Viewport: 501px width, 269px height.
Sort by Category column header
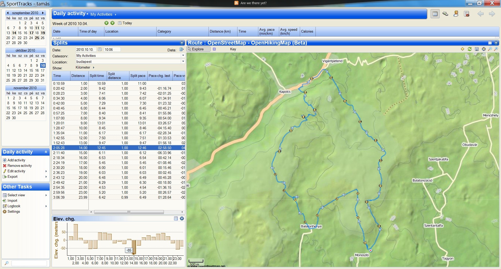(182, 31)
